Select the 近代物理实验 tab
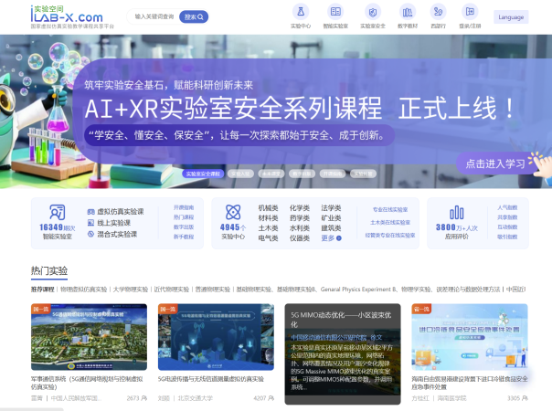Image resolution: width=552 pixels, height=411 pixels. point(172,290)
